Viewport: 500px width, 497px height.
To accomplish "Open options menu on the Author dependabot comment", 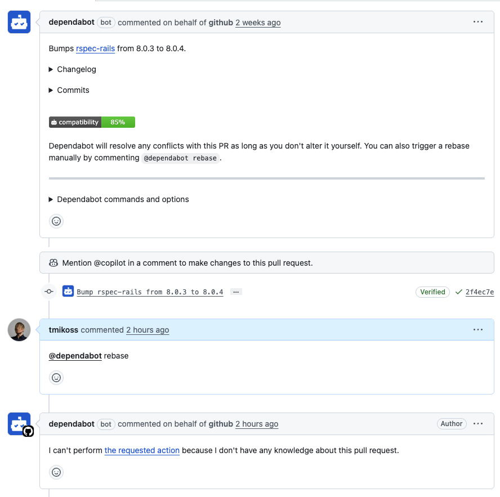I will tap(477, 424).
